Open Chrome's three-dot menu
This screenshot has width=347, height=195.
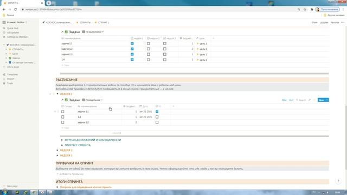343,10
